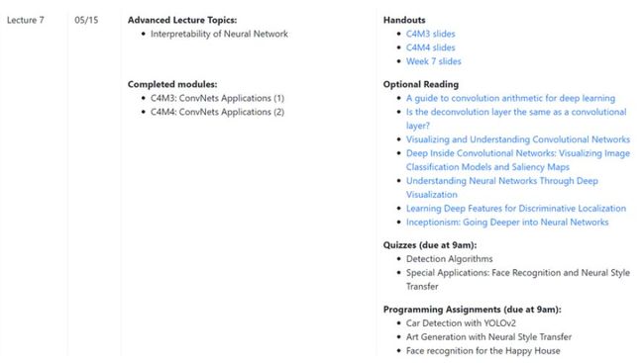
Task: Click C4M4: ConvNets Applications (2) module
Action: point(217,112)
